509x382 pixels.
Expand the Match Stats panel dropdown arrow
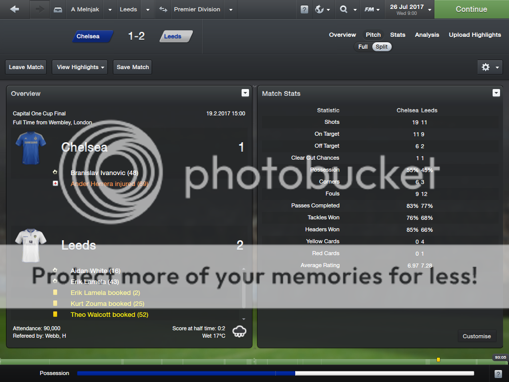tap(496, 93)
